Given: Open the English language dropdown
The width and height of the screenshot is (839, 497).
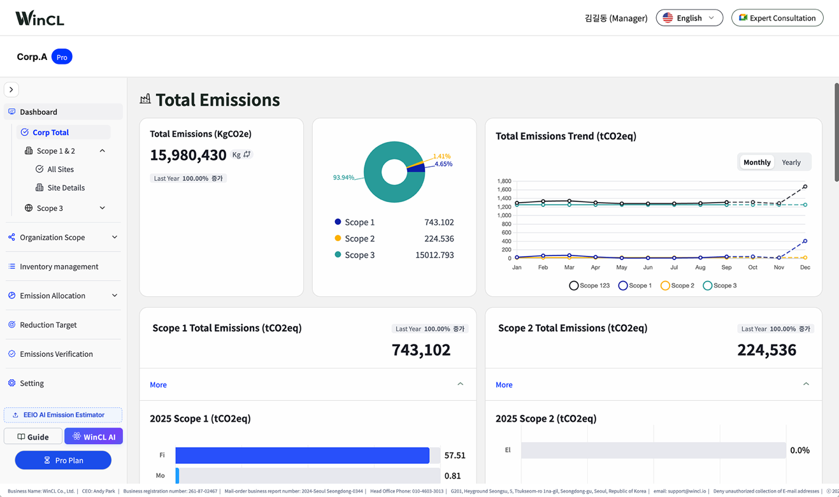Looking at the screenshot, I should click(x=689, y=18).
